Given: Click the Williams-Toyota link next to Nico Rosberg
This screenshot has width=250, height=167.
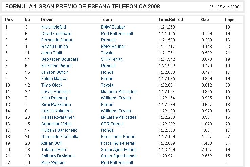Looking at the screenshot, I should [116, 98].
